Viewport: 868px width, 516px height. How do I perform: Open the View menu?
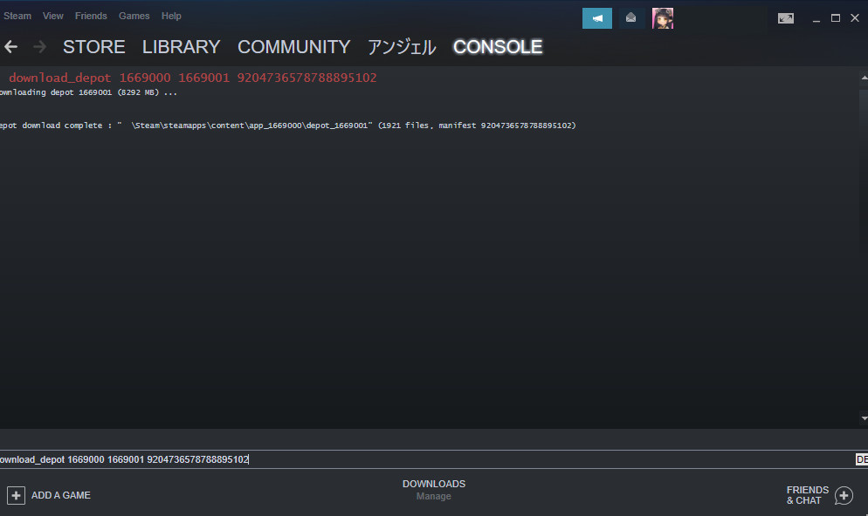53,16
